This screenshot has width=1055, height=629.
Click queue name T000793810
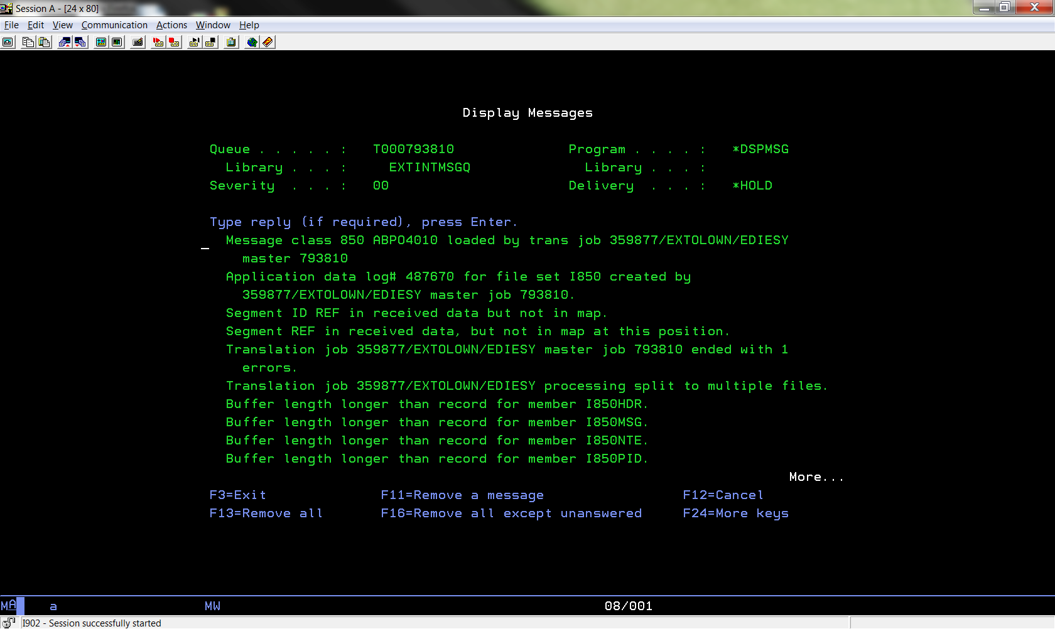coord(413,149)
